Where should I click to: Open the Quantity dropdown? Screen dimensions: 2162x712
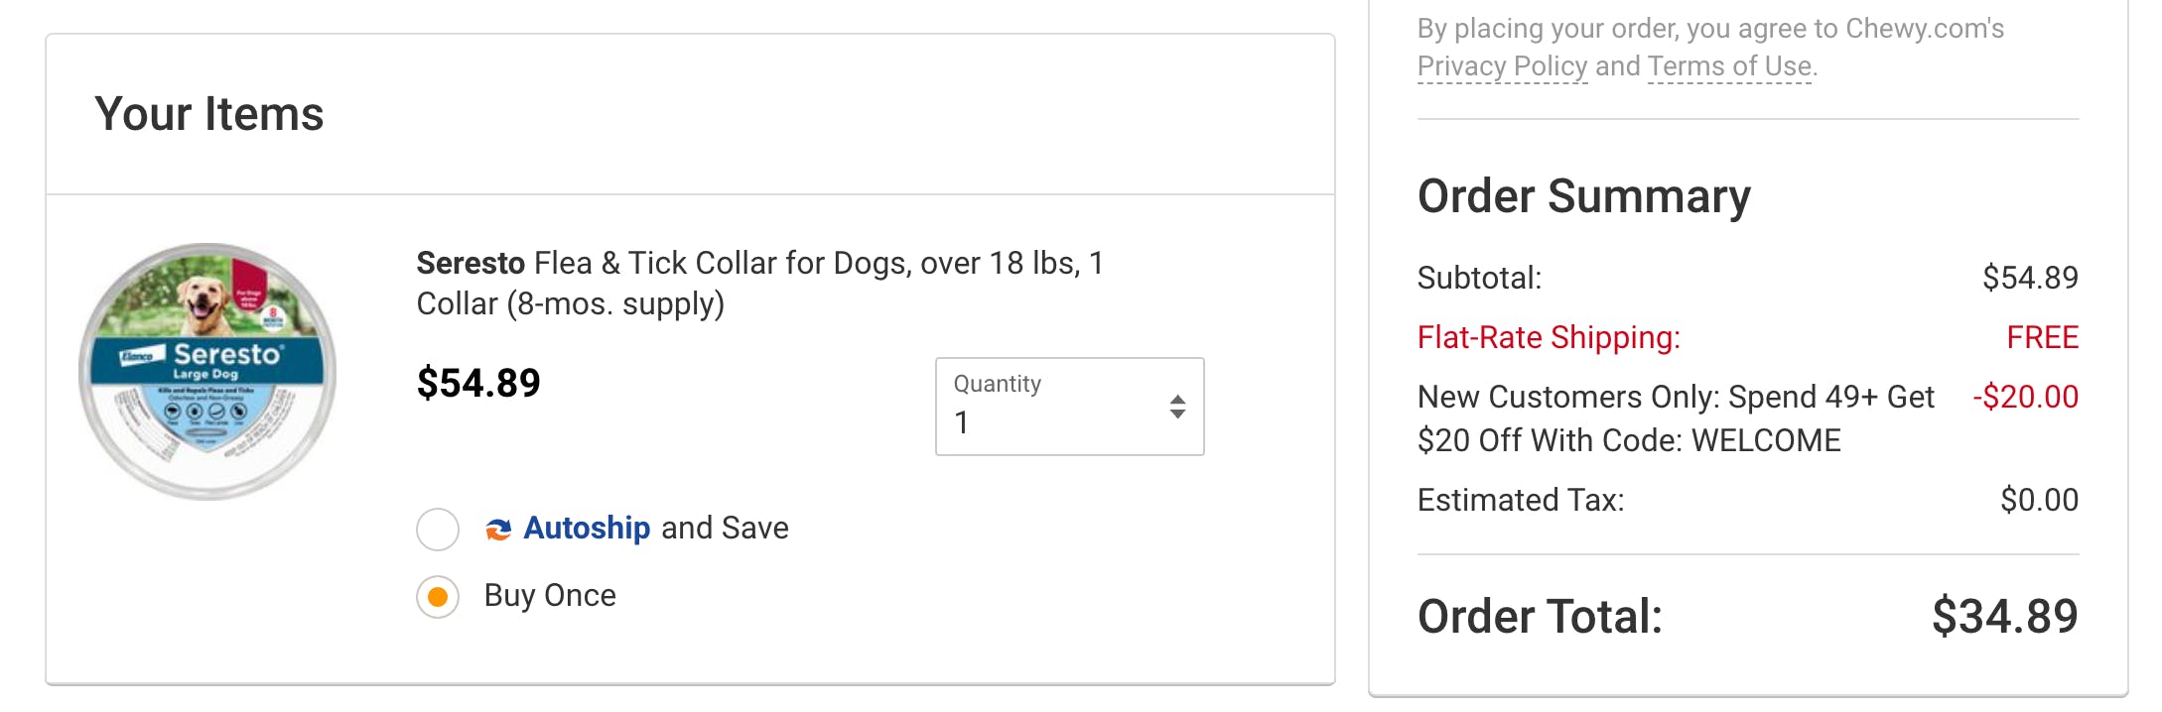click(1068, 407)
